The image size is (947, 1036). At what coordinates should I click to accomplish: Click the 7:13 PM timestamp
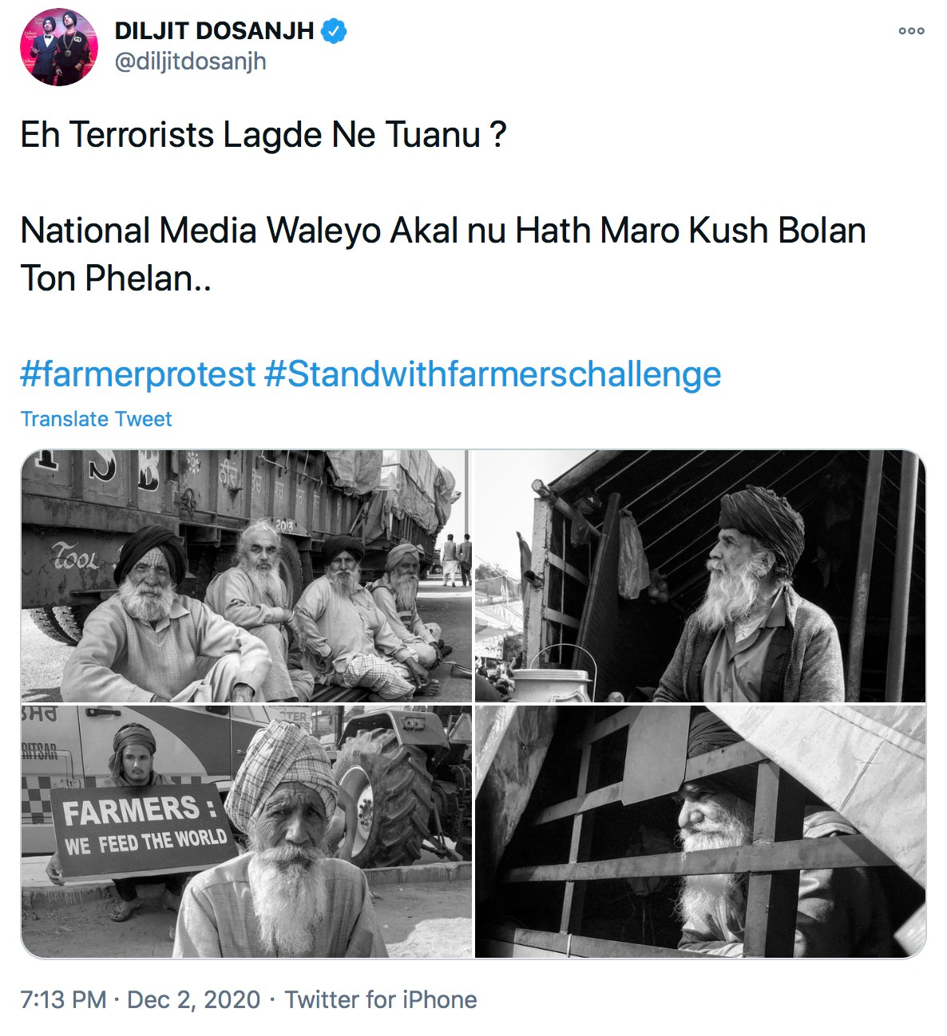pos(63,999)
